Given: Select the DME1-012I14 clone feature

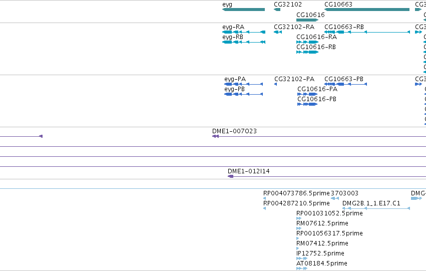Looking at the screenshot, I should [327, 176].
